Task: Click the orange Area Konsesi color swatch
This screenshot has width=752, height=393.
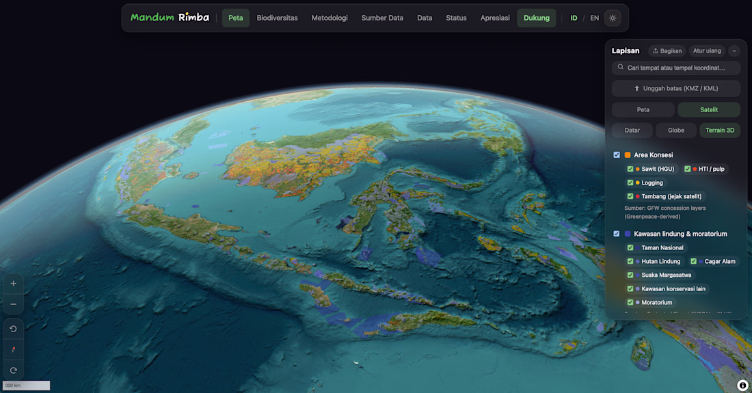Action: [x=628, y=154]
